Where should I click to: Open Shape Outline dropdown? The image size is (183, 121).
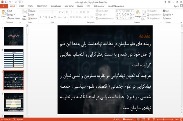click(154, 15)
